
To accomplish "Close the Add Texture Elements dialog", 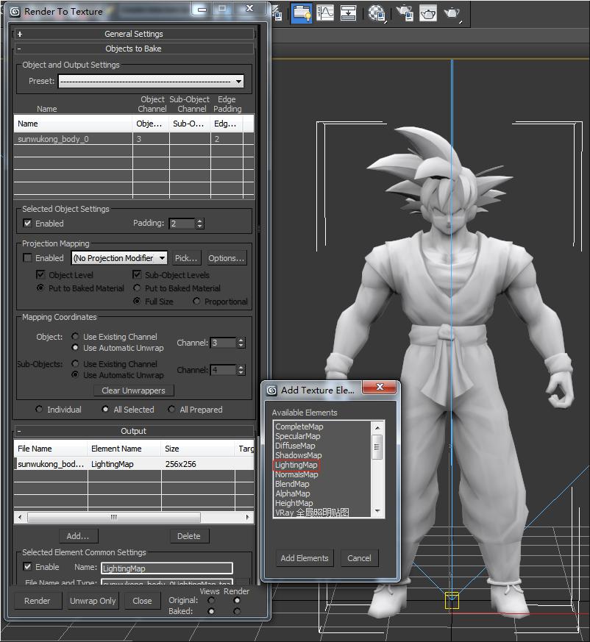I will [x=380, y=387].
